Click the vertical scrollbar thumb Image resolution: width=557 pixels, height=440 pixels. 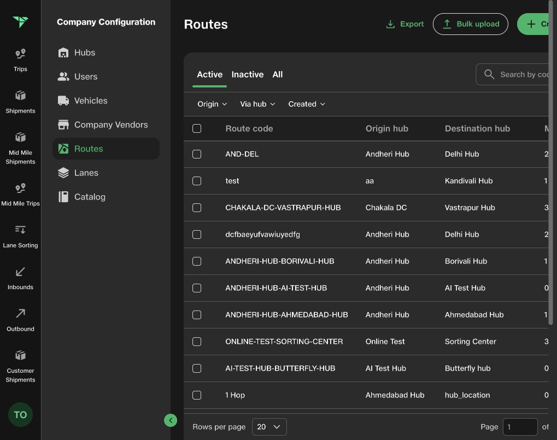[x=551, y=163]
